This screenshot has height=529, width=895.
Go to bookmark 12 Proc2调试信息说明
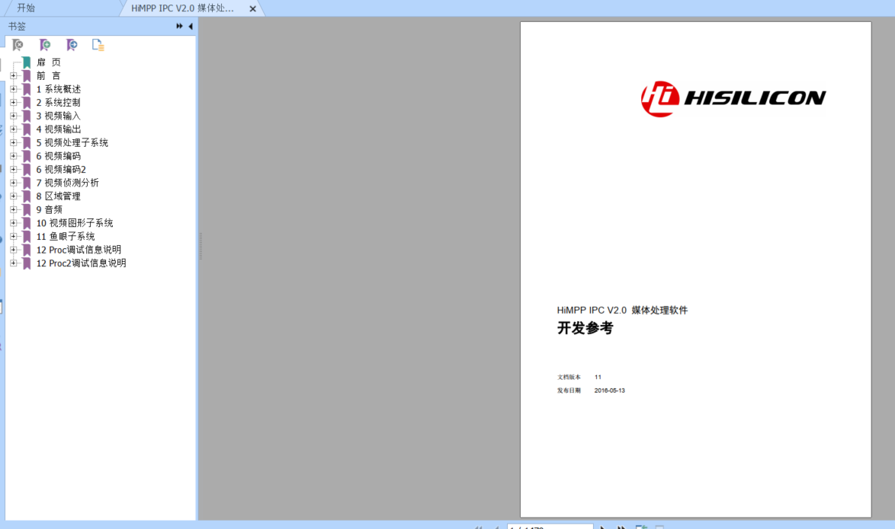(x=82, y=263)
